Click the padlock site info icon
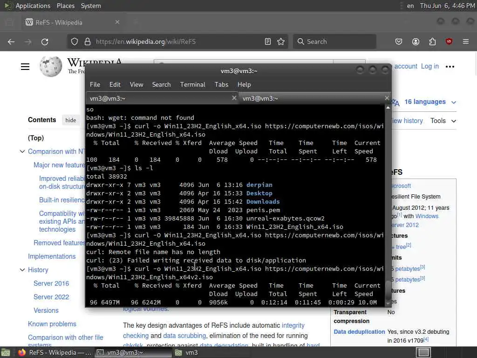 click(87, 41)
